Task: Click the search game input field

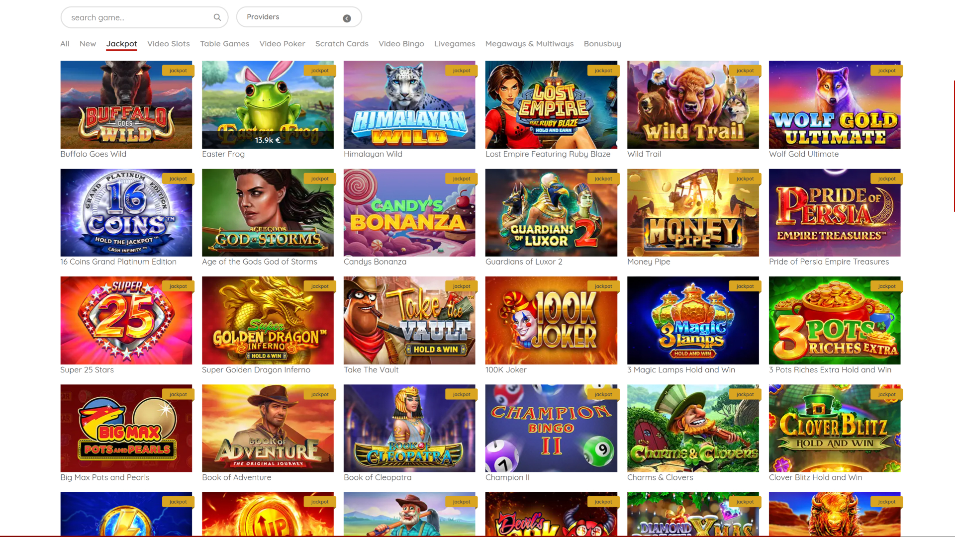Action: [x=134, y=17]
